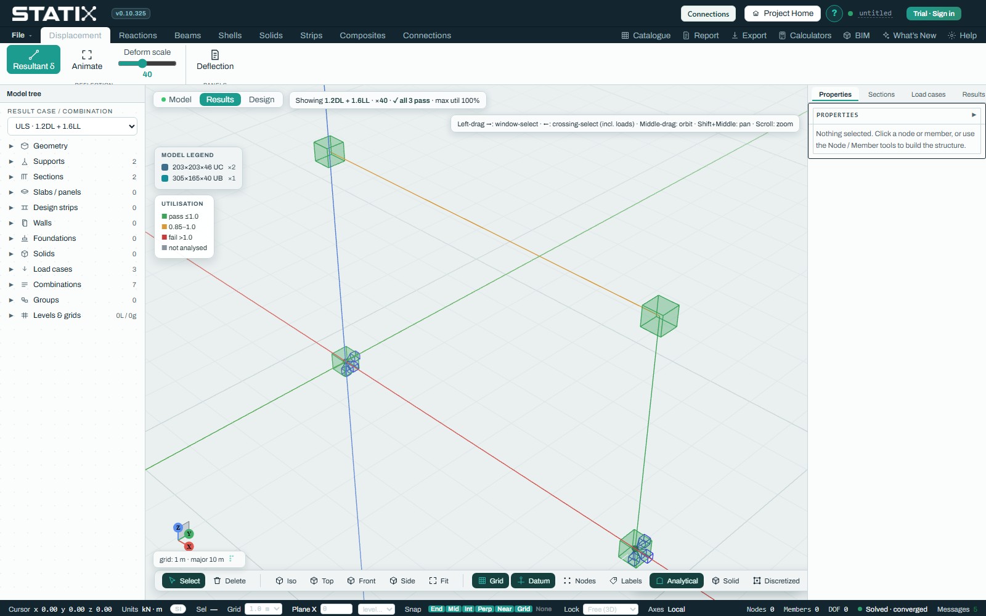Open the Catalogue
This screenshot has width=986, height=616.
tap(646, 36)
